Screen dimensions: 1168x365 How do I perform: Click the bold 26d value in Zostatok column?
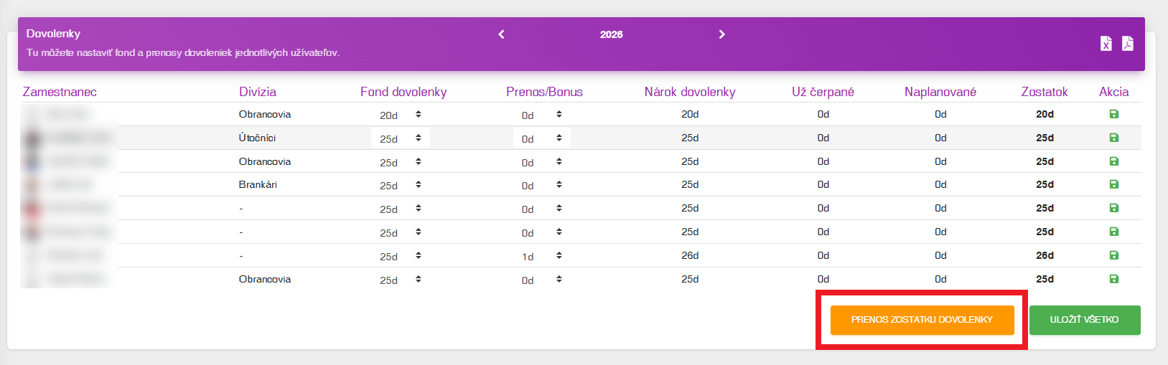tap(1045, 255)
